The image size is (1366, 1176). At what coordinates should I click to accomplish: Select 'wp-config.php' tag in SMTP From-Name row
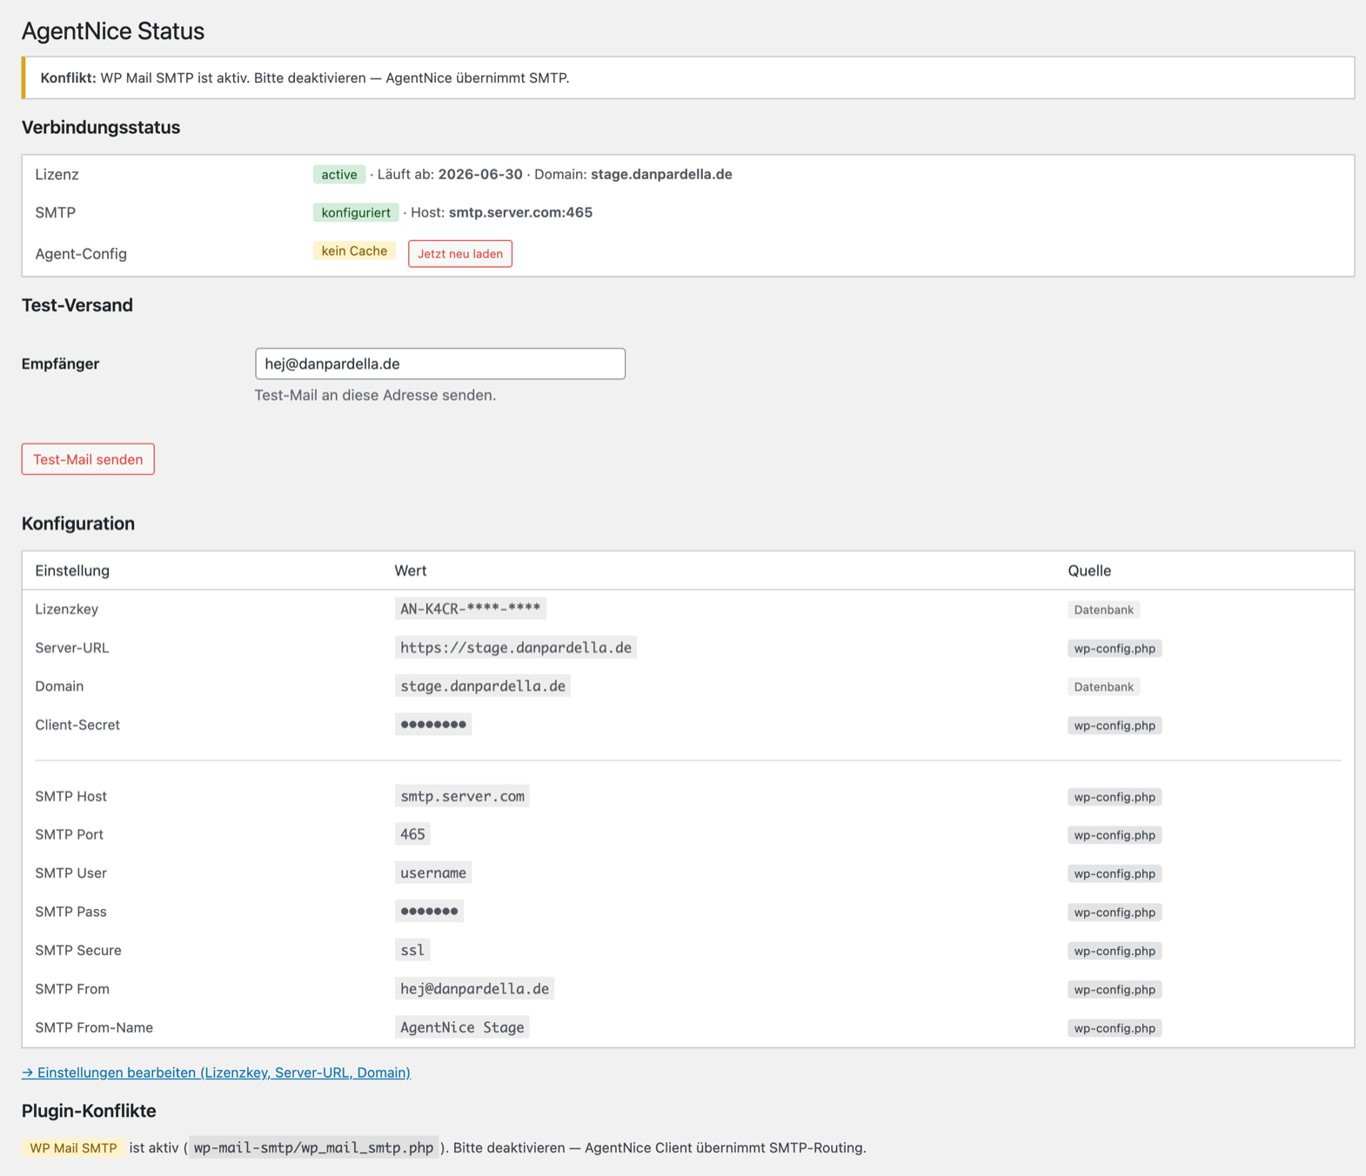coord(1115,1028)
